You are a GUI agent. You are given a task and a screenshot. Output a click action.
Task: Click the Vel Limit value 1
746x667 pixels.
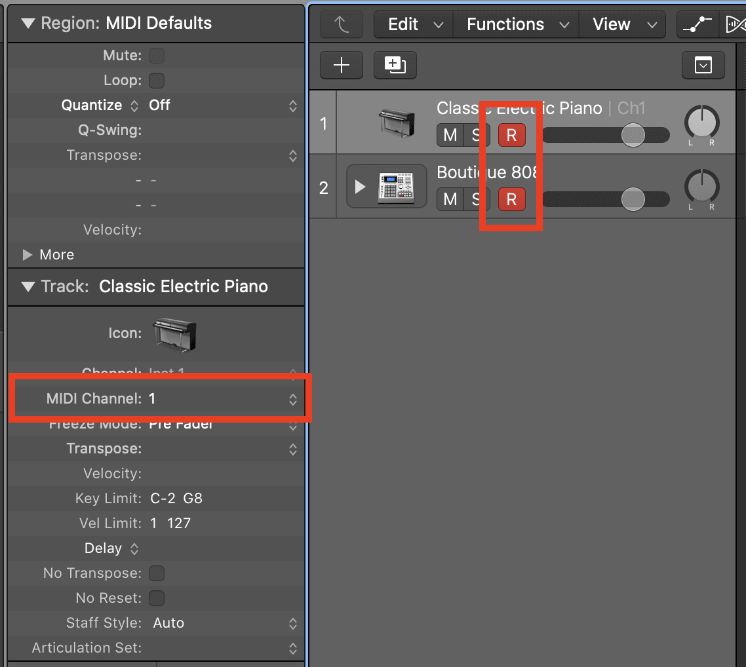[x=153, y=524]
